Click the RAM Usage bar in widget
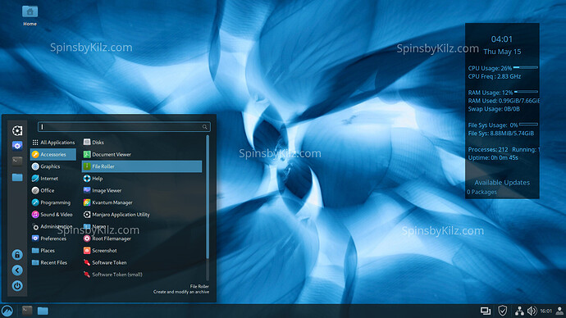The width and height of the screenshot is (566, 318). tap(526, 92)
